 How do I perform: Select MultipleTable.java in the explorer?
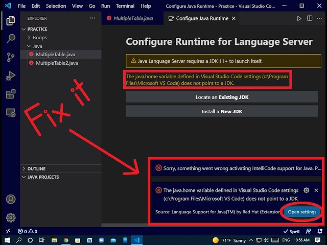point(61,55)
